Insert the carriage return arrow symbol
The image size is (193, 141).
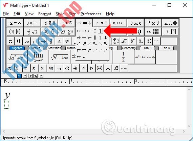tap(84, 57)
